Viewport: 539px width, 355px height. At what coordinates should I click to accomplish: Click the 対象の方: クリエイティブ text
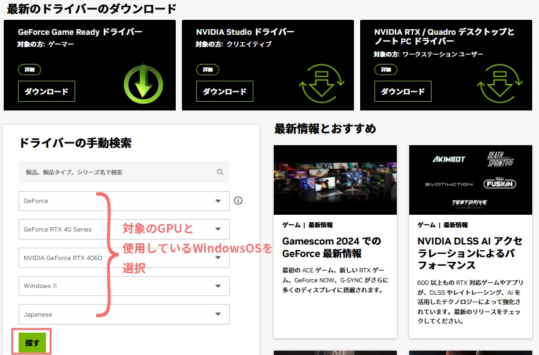[233, 44]
